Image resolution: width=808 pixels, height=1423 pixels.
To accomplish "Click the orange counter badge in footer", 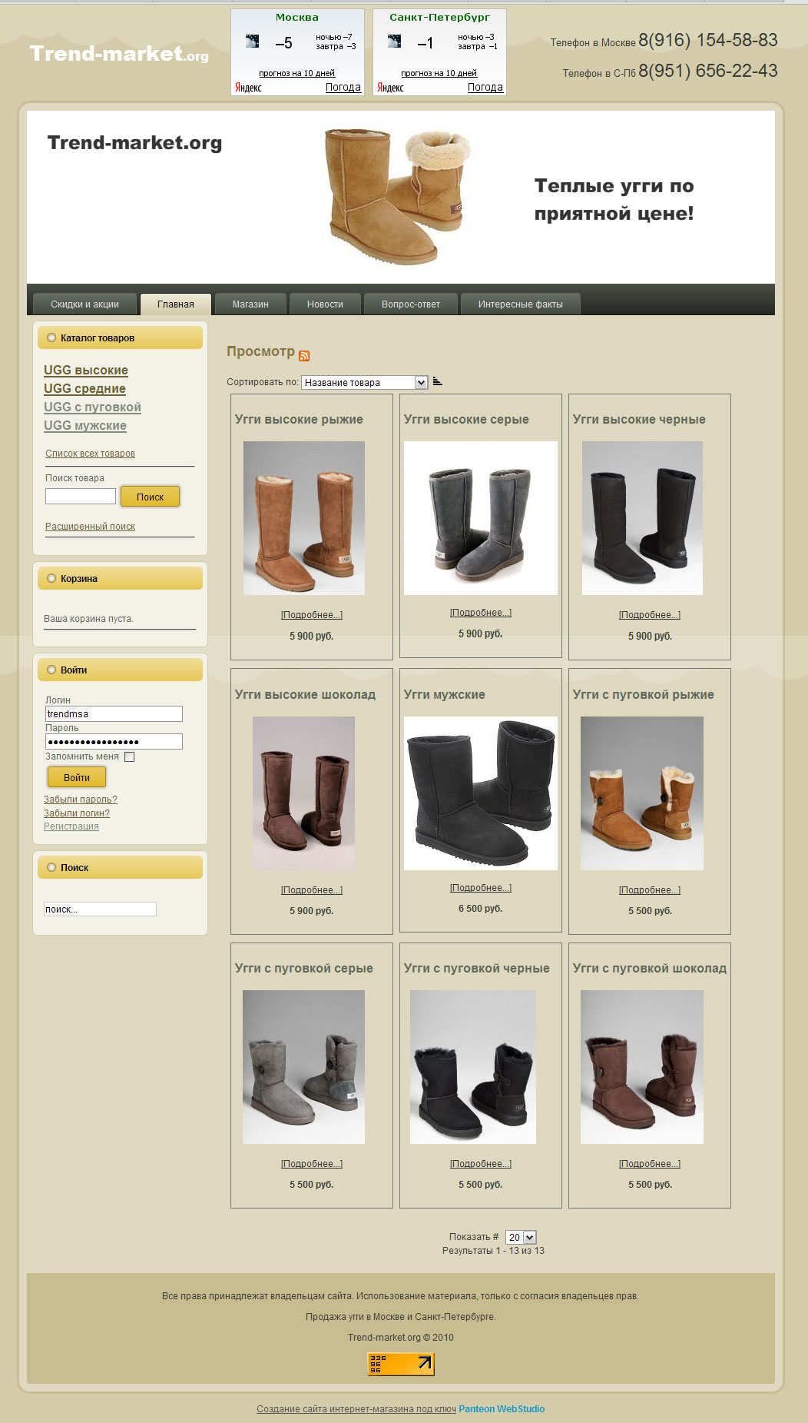I will click(401, 1364).
